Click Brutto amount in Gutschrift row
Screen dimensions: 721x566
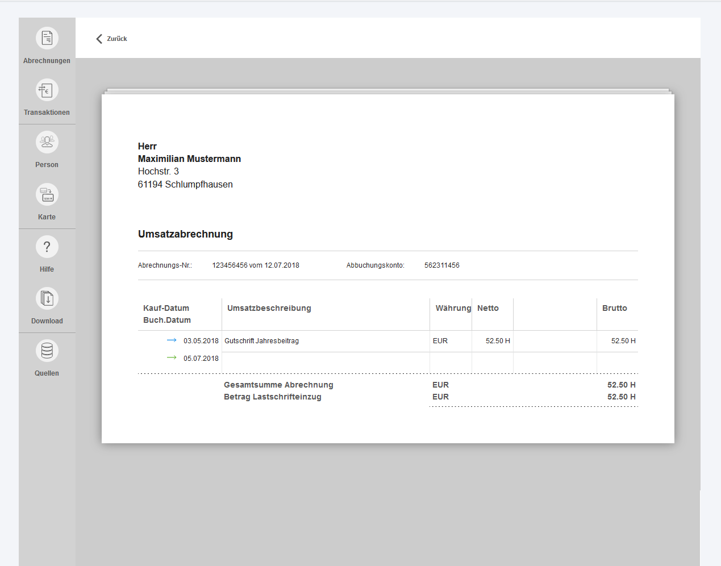click(x=623, y=341)
